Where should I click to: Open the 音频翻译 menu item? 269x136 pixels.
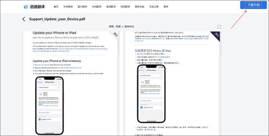(111, 7)
